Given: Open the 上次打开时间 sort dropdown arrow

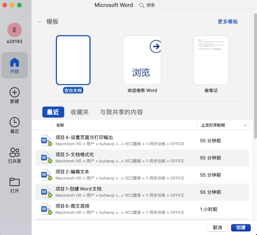Looking at the screenshot, I should coord(245,125).
